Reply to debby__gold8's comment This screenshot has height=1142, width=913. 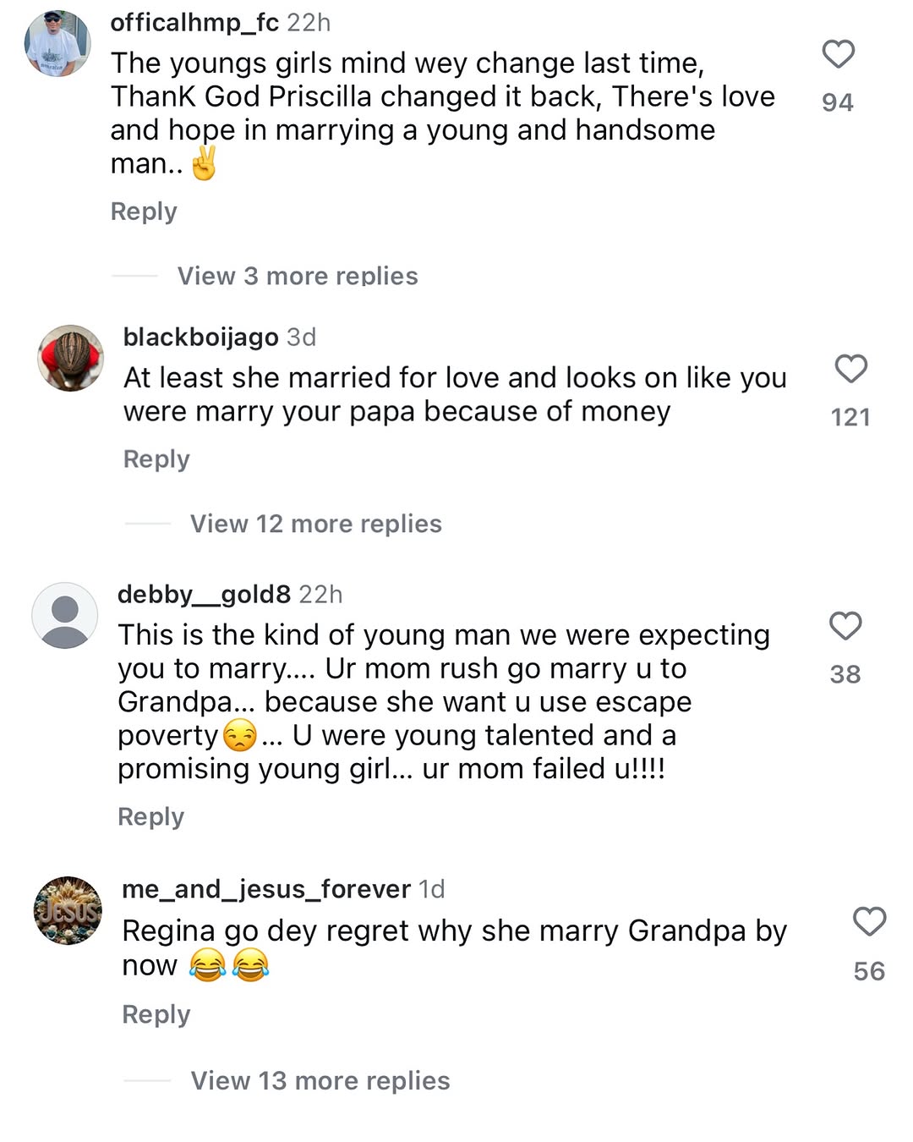tap(150, 817)
